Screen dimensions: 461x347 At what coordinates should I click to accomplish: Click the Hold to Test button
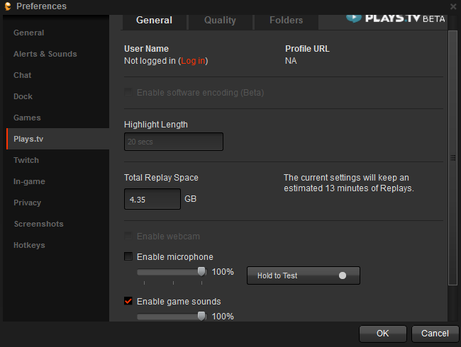pos(304,275)
